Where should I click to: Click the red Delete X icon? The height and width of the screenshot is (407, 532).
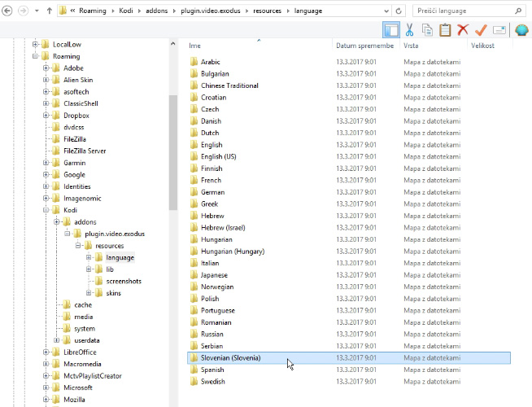click(463, 30)
